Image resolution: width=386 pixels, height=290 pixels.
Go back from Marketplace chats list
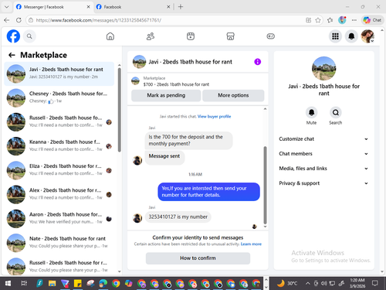pos(12,55)
